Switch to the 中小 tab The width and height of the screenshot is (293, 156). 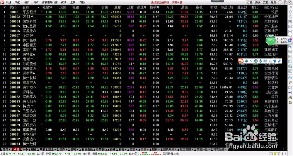pos(26,149)
